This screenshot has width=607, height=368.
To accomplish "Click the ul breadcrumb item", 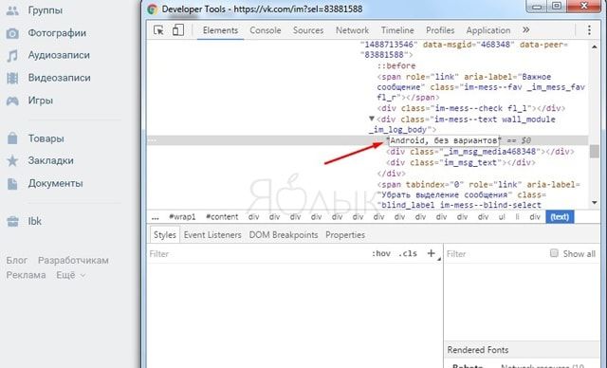I will click(x=502, y=216).
